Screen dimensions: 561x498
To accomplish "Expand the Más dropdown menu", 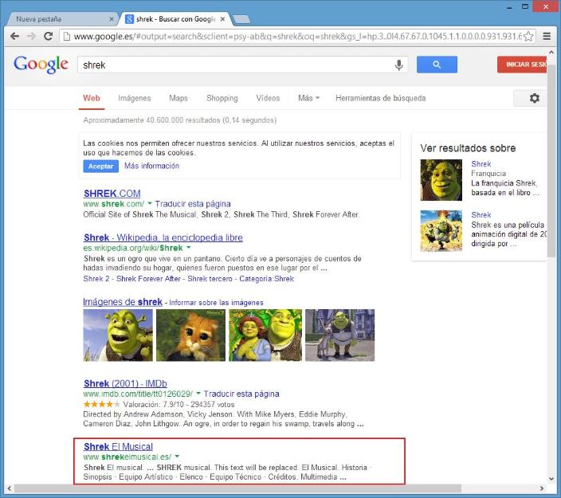I will pyautogui.click(x=308, y=98).
